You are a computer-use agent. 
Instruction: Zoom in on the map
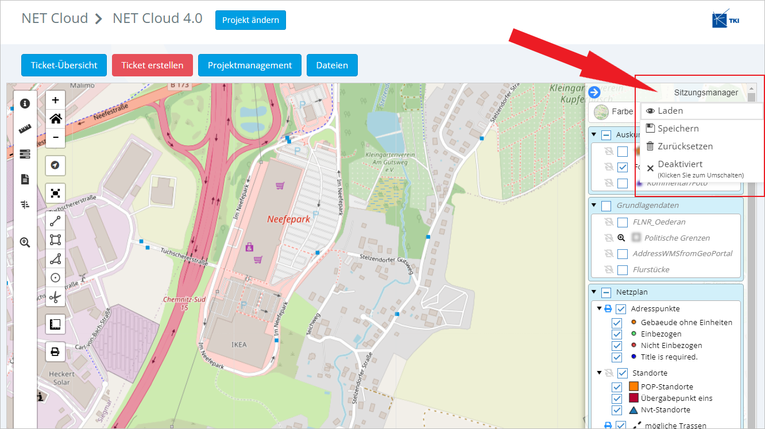tap(55, 100)
